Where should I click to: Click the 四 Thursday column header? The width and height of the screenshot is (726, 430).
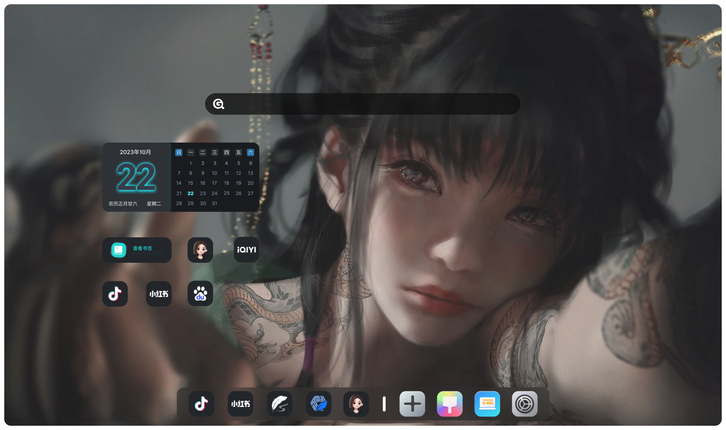227,152
